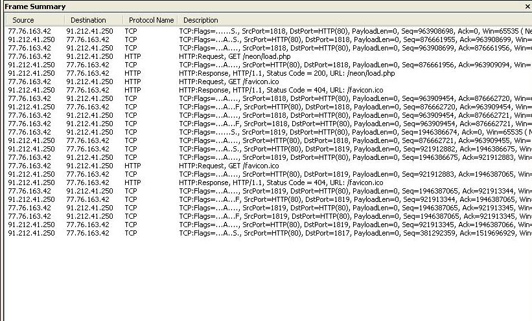Image resolution: width=532 pixels, height=321 pixels.
Task: Highlight the TCP frame with Seq=963908699
Action: 292,48
